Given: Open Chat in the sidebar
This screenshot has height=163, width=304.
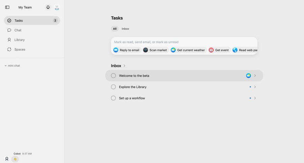Looking at the screenshot, I should [18, 30].
